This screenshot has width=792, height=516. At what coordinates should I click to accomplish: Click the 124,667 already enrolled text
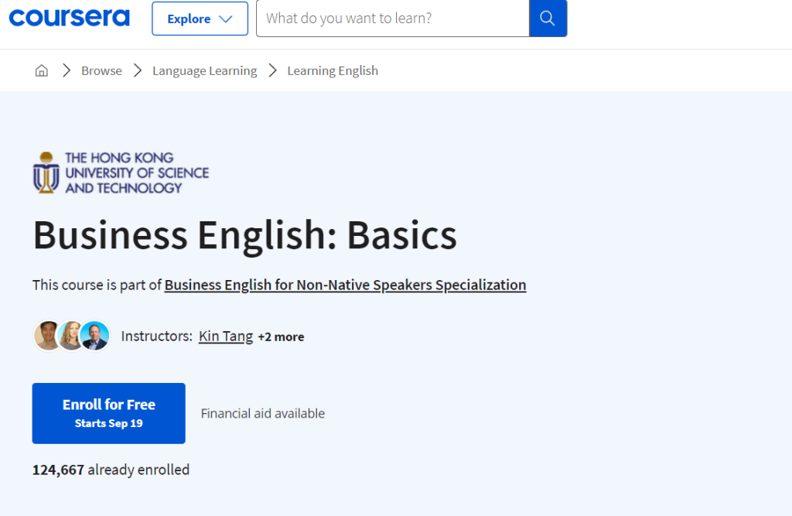[x=111, y=470]
